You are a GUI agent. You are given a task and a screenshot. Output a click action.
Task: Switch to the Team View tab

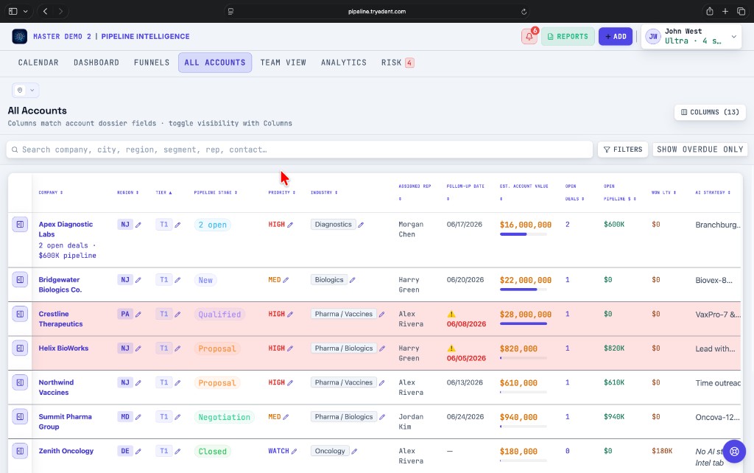click(283, 63)
